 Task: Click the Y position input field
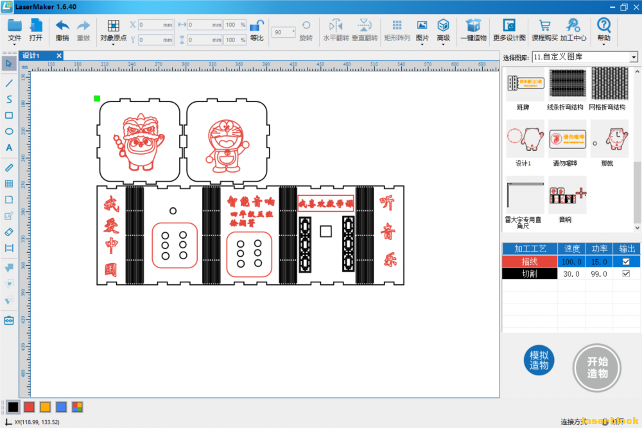click(x=155, y=40)
